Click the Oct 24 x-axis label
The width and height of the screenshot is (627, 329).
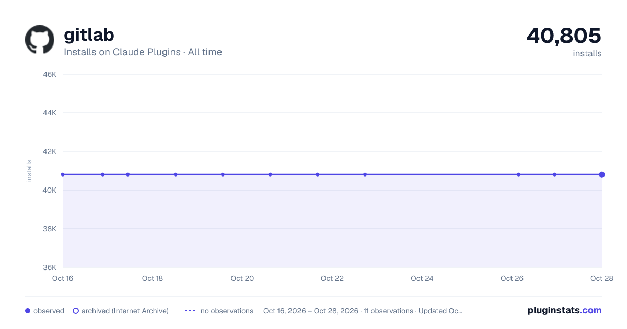pyautogui.click(x=422, y=278)
